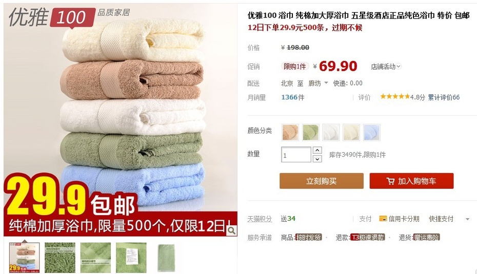Click the T3 极速退款 badge
Screen dimensions: 477x274
pyautogui.click(x=367, y=237)
